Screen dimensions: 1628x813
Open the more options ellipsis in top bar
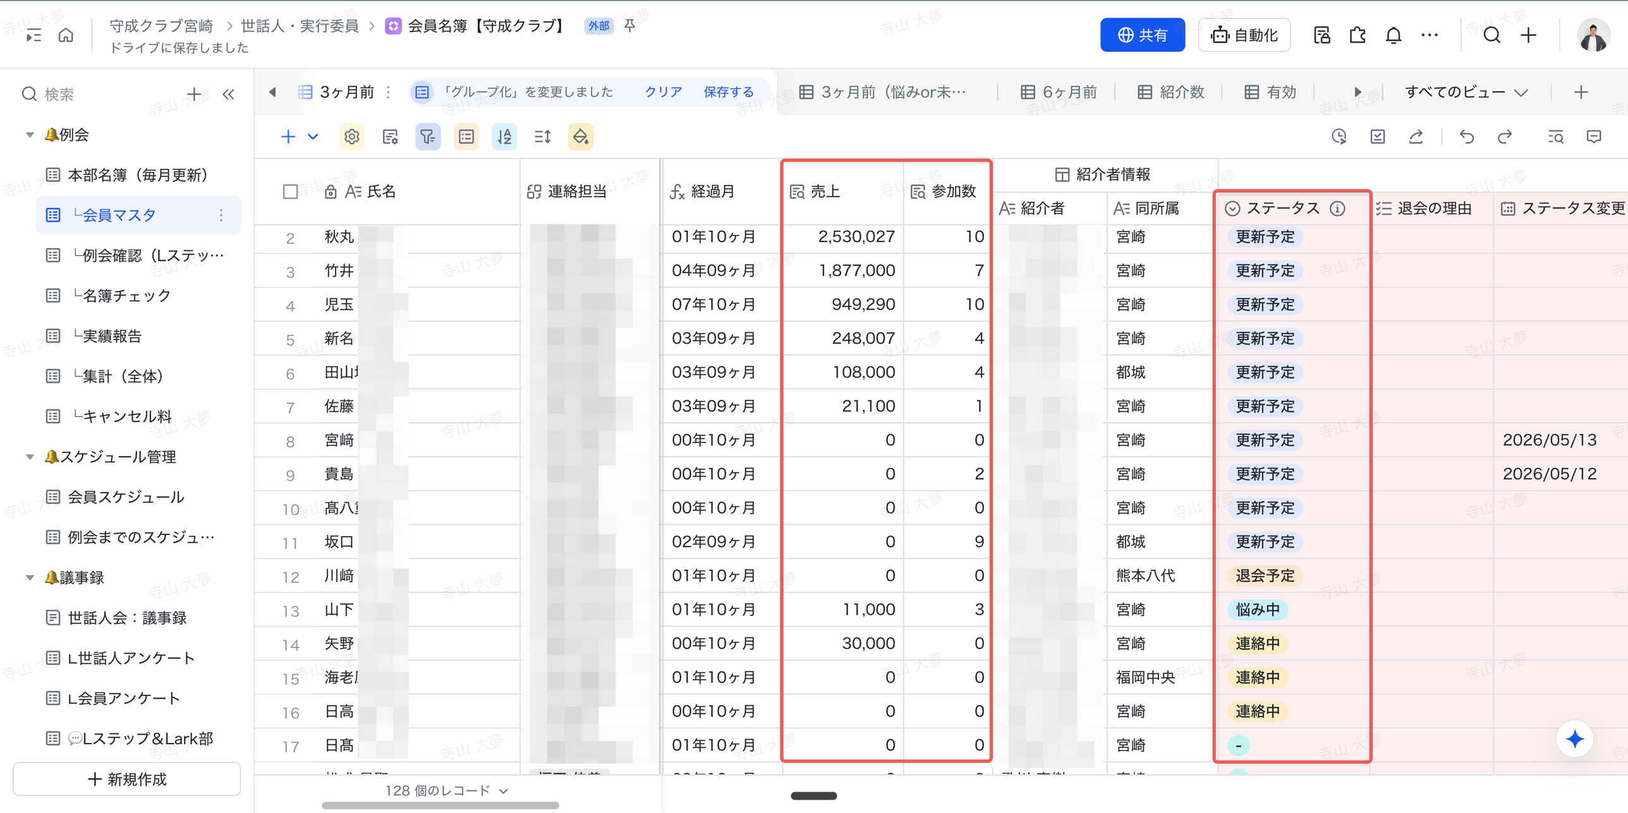point(1430,35)
